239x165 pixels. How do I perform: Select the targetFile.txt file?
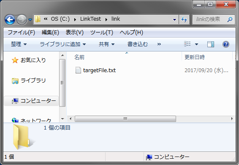click(x=99, y=70)
